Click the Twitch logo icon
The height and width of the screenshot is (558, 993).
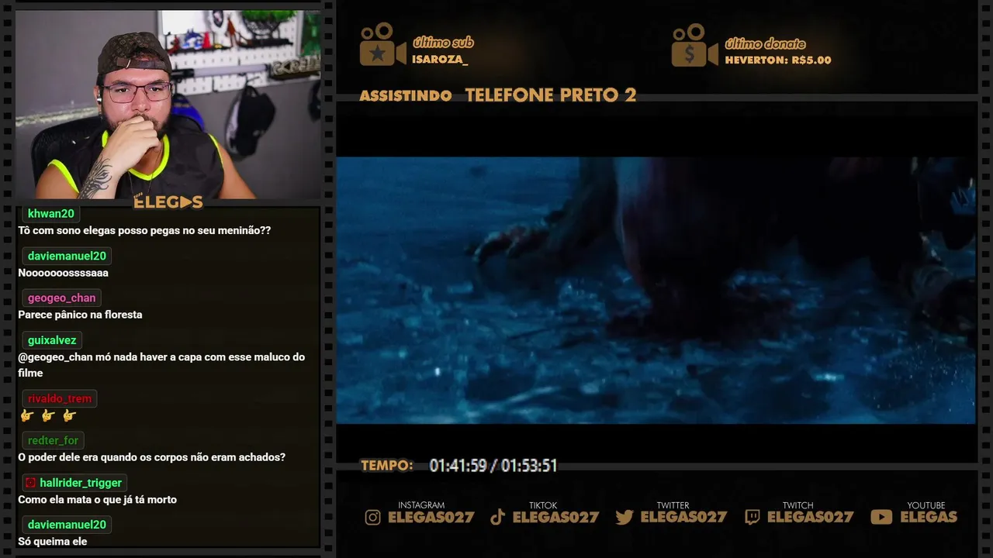click(x=752, y=517)
